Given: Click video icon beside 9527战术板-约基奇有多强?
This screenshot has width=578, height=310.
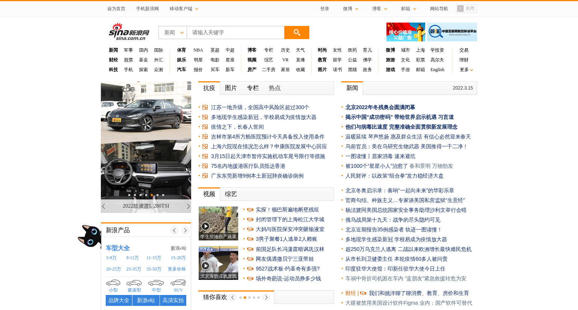Looking at the screenshot, I should [x=250, y=269].
